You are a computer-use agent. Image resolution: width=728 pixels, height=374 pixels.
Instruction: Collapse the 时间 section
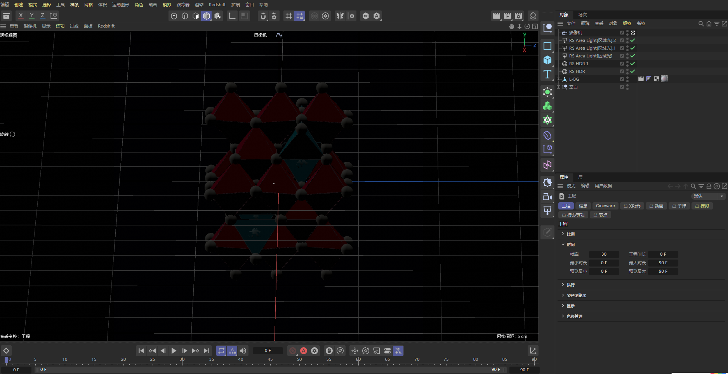click(563, 244)
